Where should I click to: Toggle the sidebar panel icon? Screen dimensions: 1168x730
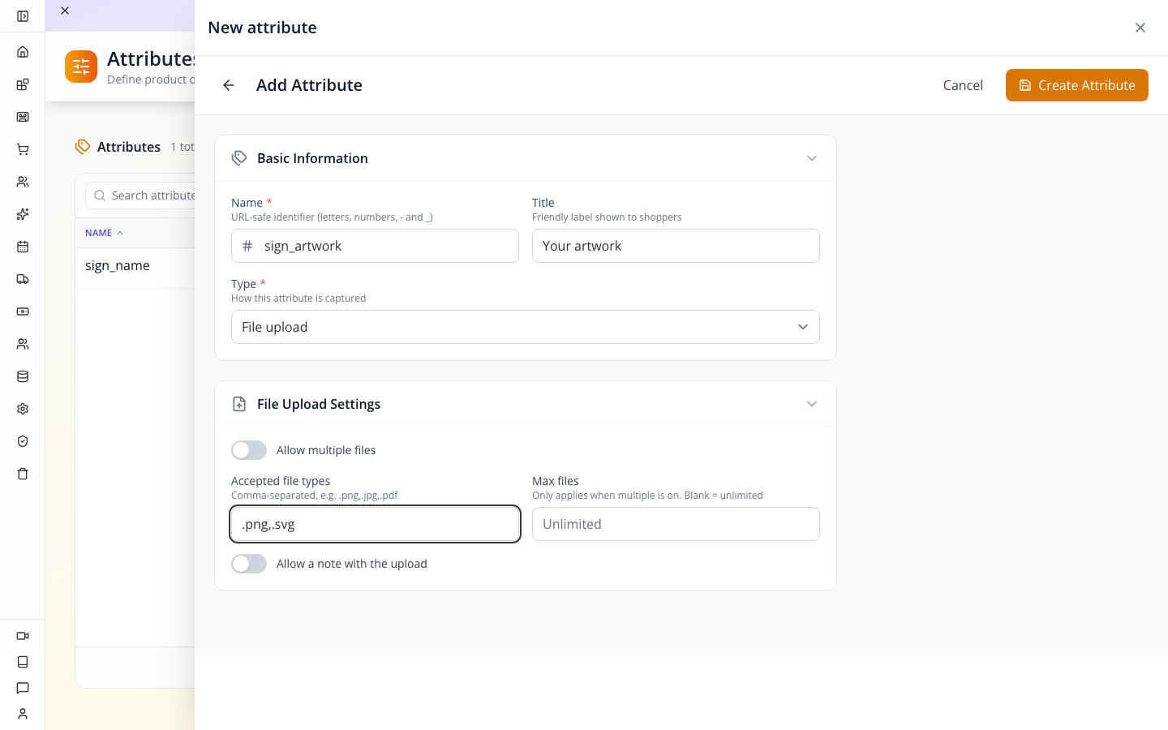coord(23,16)
